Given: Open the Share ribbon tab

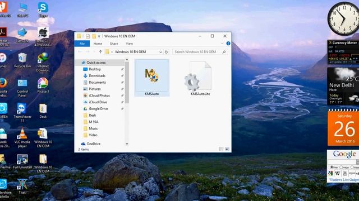Looking at the screenshot, I should (114, 44).
